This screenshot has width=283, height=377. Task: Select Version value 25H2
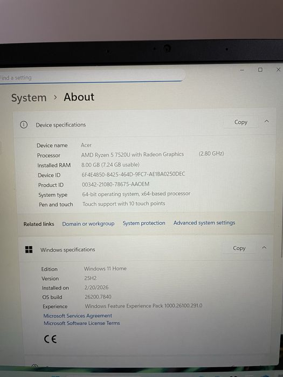click(91, 278)
